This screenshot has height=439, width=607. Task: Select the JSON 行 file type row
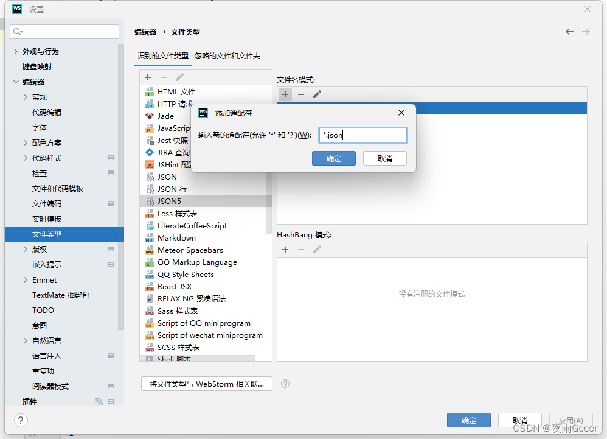click(204, 189)
